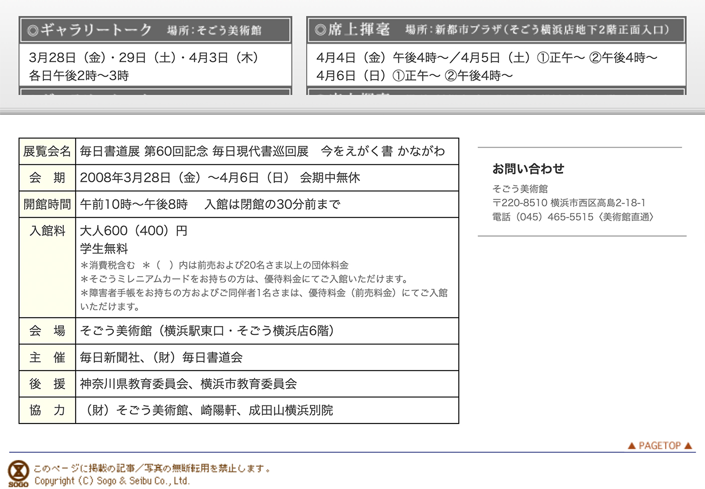The height and width of the screenshot is (489, 705).
Task: Click the PAGETOP link
Action: click(660, 446)
